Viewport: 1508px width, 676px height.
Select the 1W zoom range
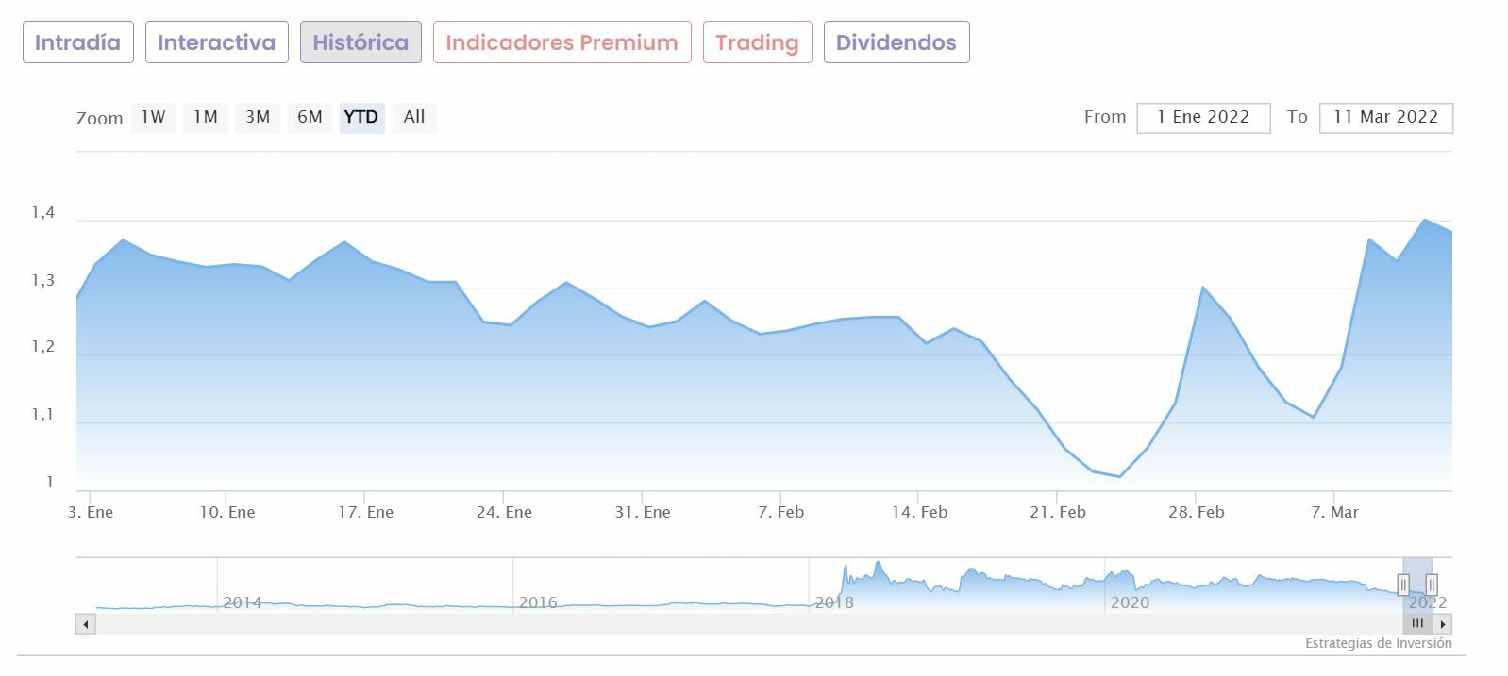[x=153, y=117]
